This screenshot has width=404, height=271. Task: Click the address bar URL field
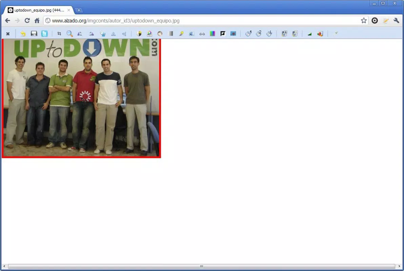205,21
